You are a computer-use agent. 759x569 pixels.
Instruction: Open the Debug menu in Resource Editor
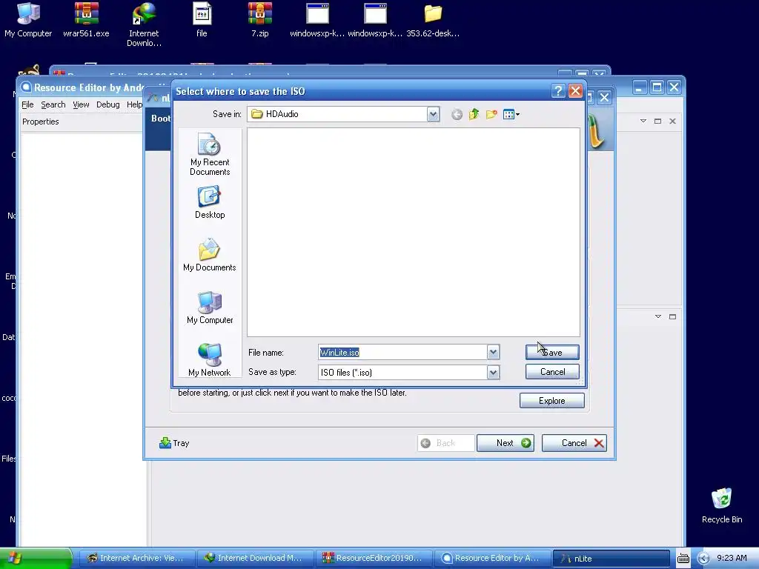[108, 104]
